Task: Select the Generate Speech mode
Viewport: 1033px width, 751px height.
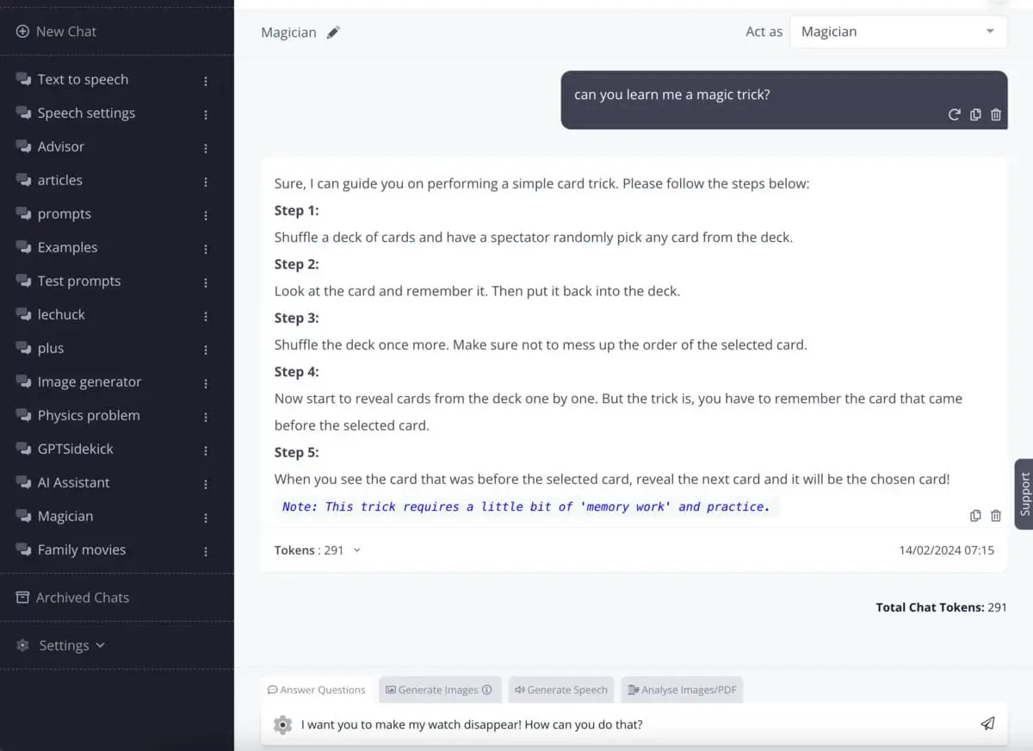Action: pos(560,689)
